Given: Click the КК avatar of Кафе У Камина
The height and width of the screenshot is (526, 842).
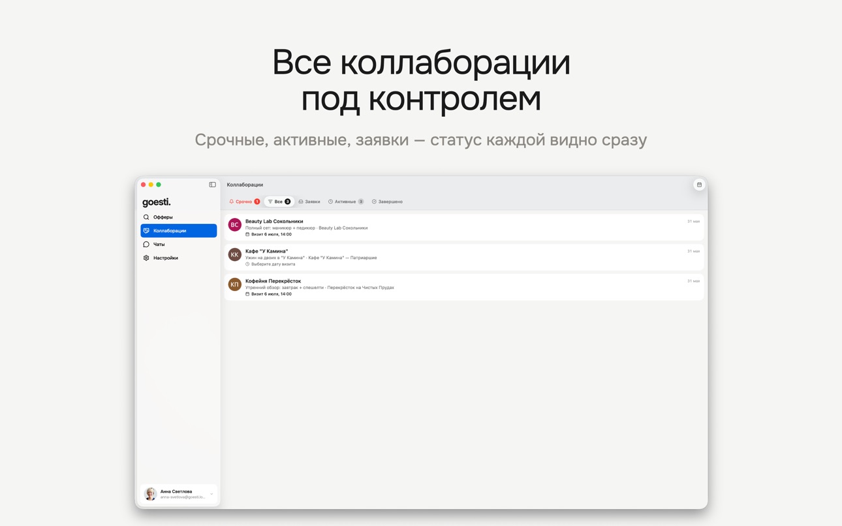Looking at the screenshot, I should pos(234,255).
